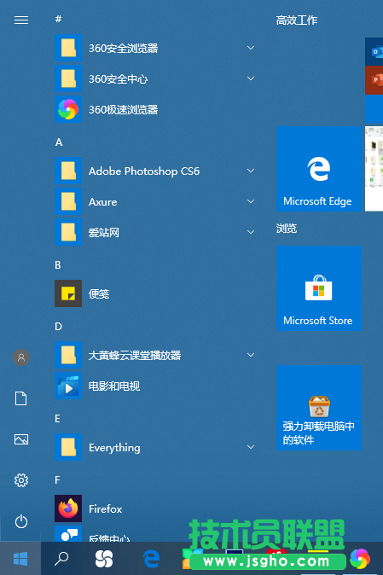Open the 360安全浏览器 folder icon
Viewport: 383px width, 575px height.
point(68,48)
